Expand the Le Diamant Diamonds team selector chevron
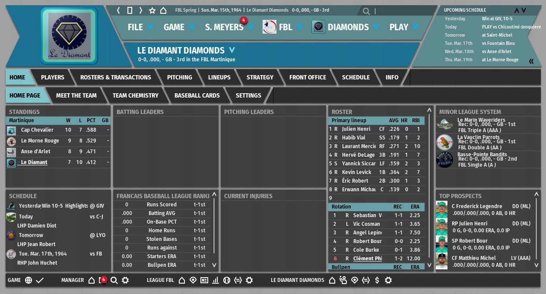 (x=232, y=50)
